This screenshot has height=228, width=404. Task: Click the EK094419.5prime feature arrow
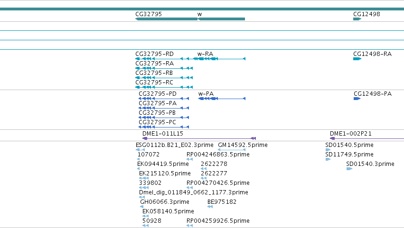(139, 169)
